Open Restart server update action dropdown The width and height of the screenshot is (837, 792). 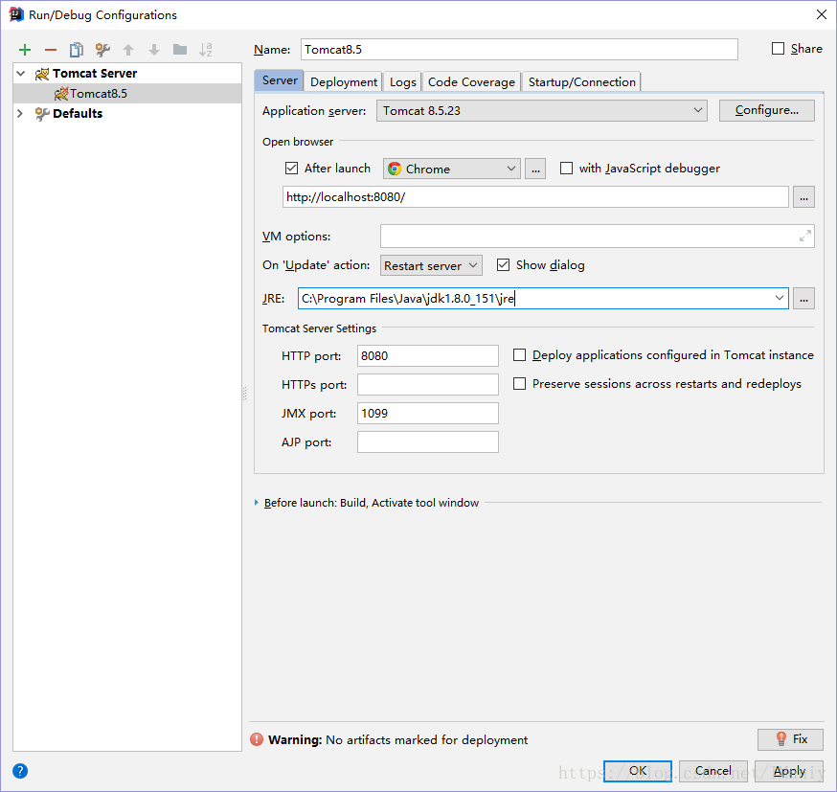[x=431, y=265]
